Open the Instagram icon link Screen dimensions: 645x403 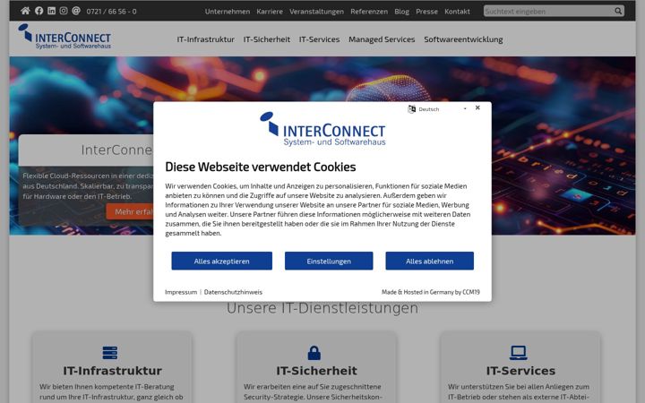64,11
